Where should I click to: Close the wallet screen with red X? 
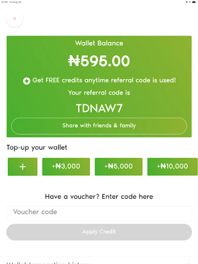(15, 18)
